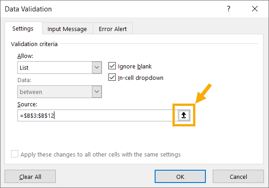The width and height of the screenshot is (269, 188).
Task: Reset validation with Clear All
Action: pyautogui.click(x=30, y=177)
